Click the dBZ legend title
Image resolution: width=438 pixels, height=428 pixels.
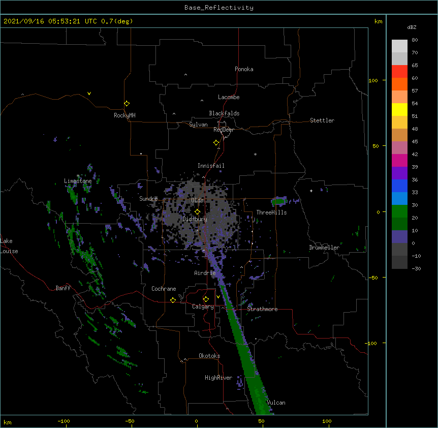[412, 27]
